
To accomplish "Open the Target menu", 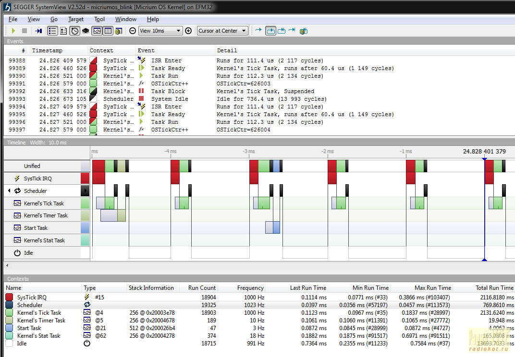I will pos(76,19).
